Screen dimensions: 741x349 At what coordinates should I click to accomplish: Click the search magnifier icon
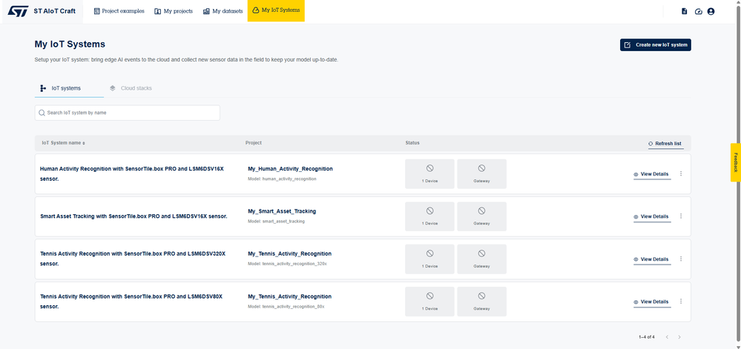click(x=42, y=113)
